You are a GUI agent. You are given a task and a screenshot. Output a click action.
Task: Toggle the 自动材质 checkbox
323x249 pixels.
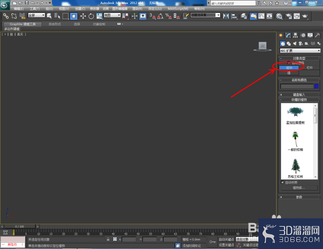pos(283,182)
